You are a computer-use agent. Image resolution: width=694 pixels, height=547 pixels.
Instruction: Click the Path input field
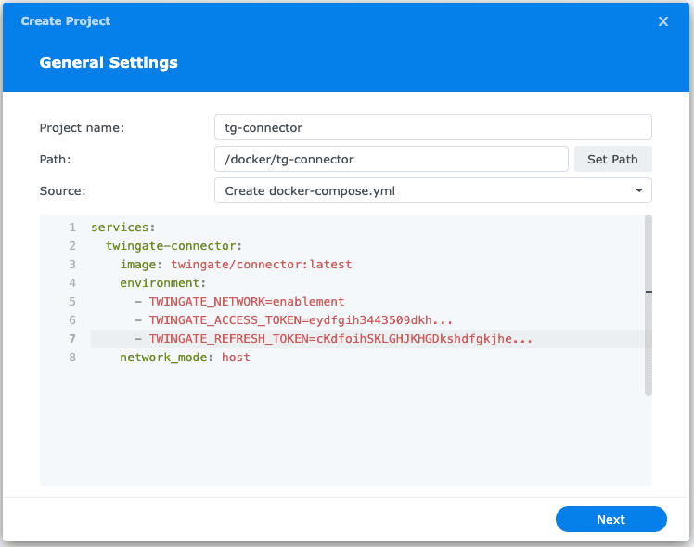click(x=391, y=159)
